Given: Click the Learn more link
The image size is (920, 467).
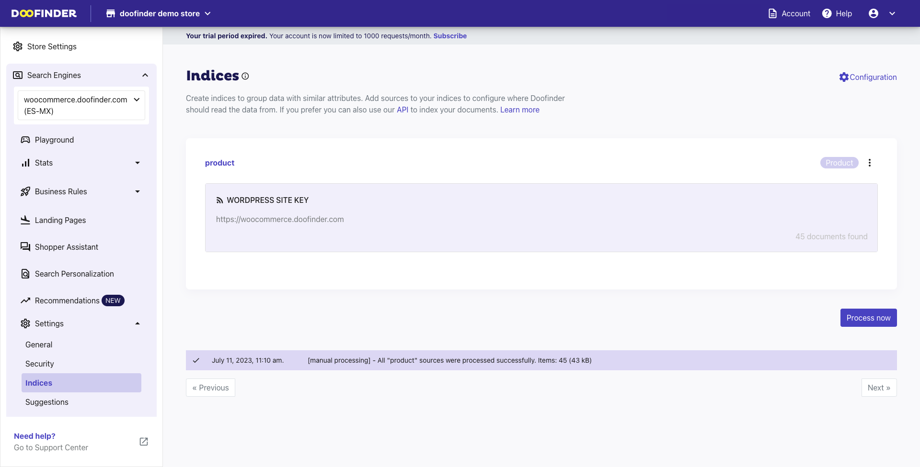Looking at the screenshot, I should tap(520, 110).
